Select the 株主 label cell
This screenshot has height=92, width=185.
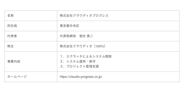(31, 46)
